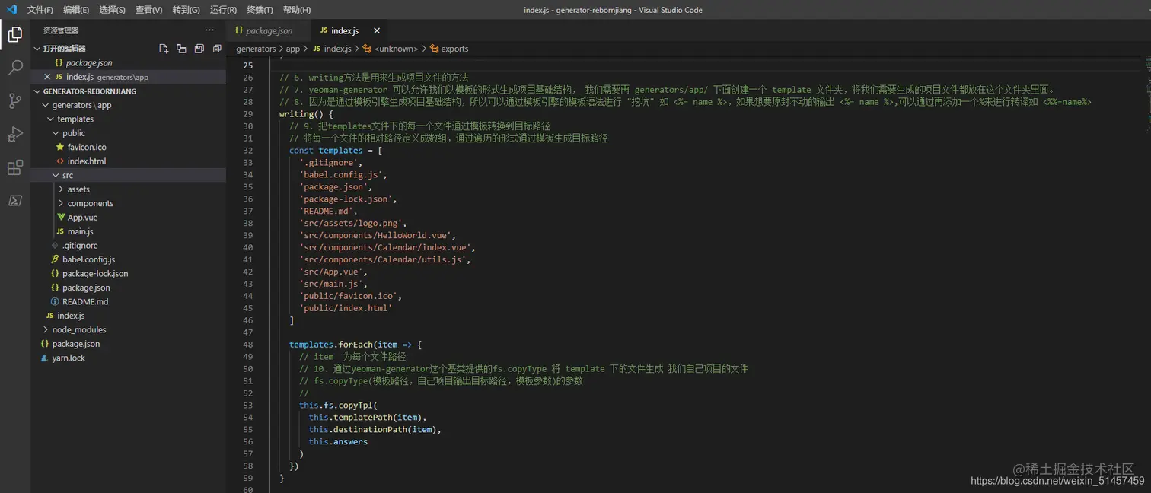Open index.html in the file tree
Viewport: 1151px width, 493px height.
(x=86, y=161)
